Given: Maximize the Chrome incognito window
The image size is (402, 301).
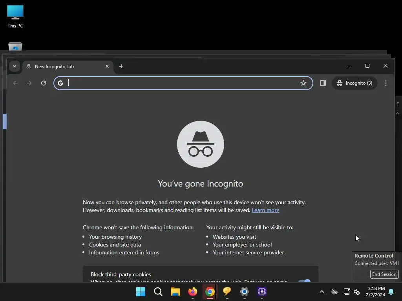Looking at the screenshot, I should [367, 66].
